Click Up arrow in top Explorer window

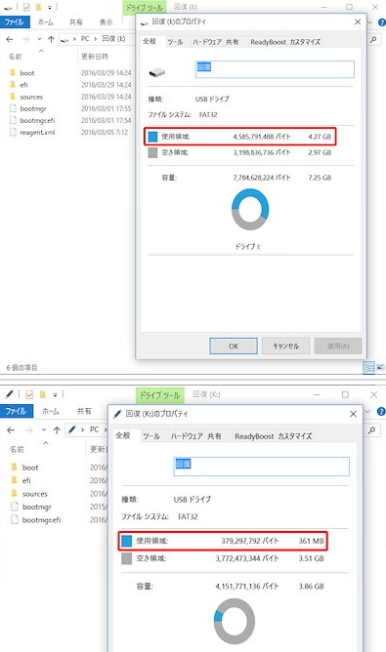[51, 39]
